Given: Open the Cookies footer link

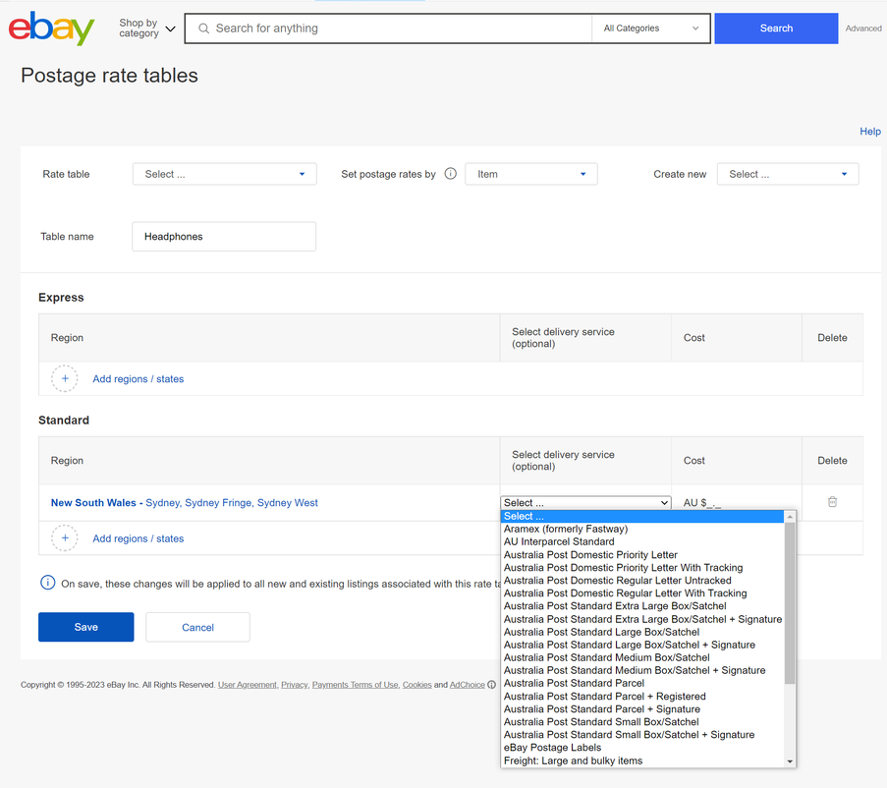Looking at the screenshot, I should tap(416, 685).
